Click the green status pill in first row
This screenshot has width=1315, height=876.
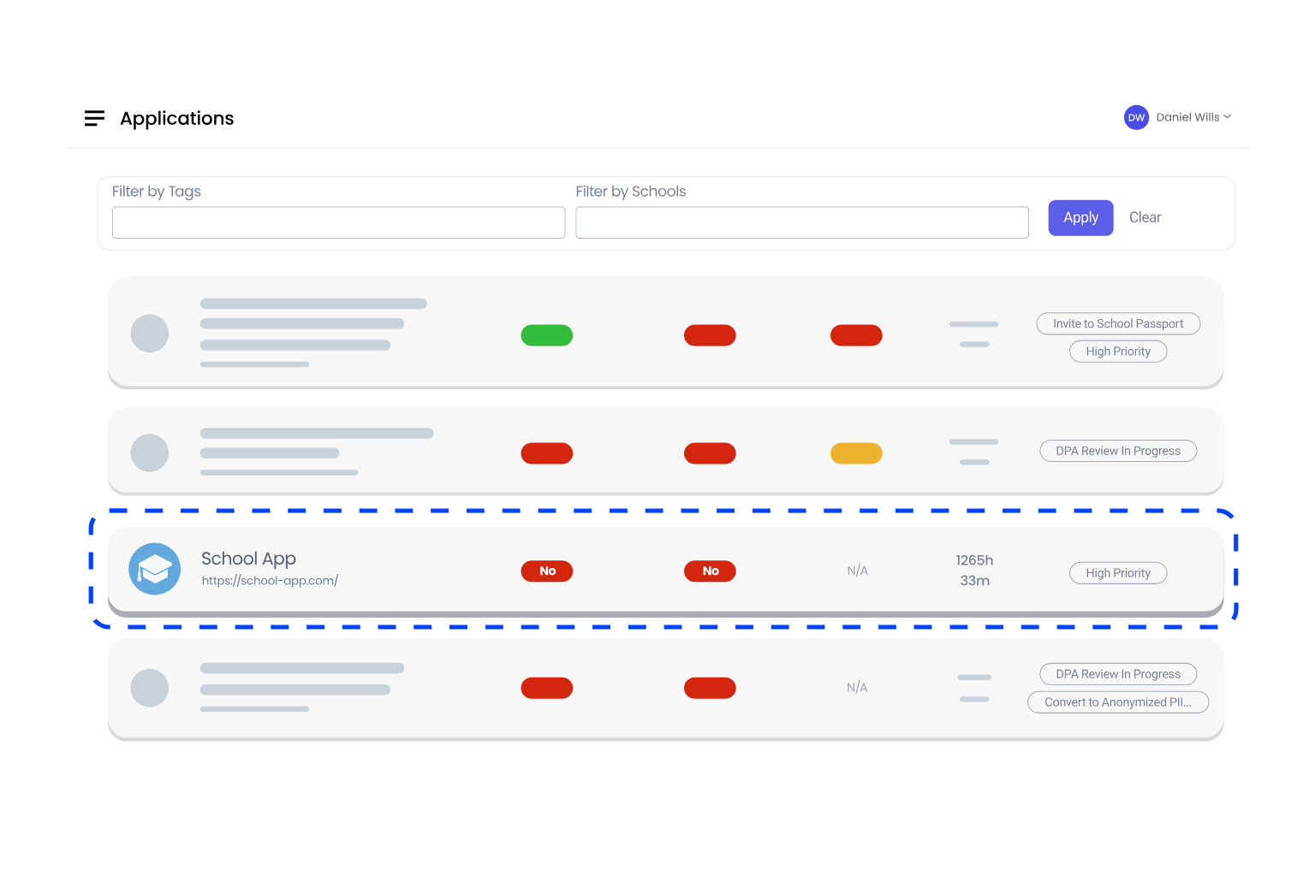click(546, 335)
